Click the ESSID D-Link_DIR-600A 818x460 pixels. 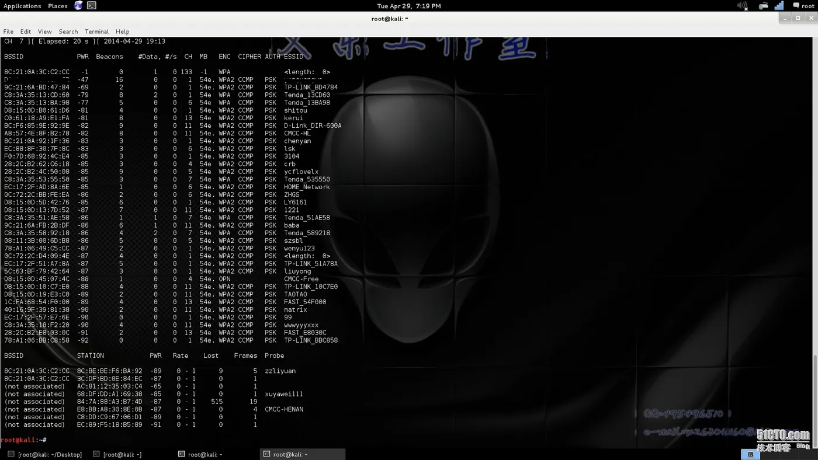pos(313,126)
